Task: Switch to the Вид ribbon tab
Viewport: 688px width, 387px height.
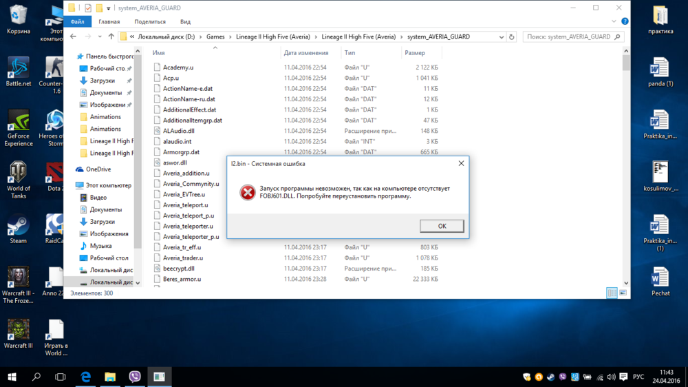Action: [185, 22]
